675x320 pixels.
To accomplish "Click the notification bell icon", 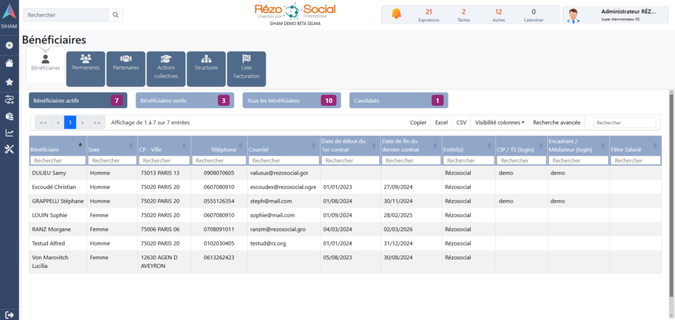I will coord(396,14).
